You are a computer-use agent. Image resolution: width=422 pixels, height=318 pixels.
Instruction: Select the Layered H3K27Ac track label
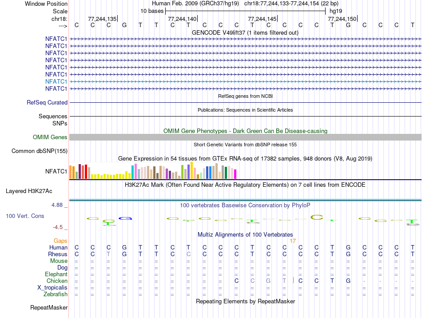click(29, 191)
